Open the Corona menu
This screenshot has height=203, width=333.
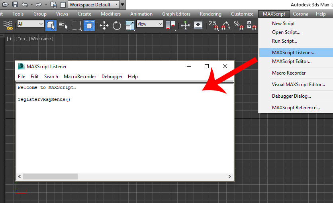click(300, 14)
